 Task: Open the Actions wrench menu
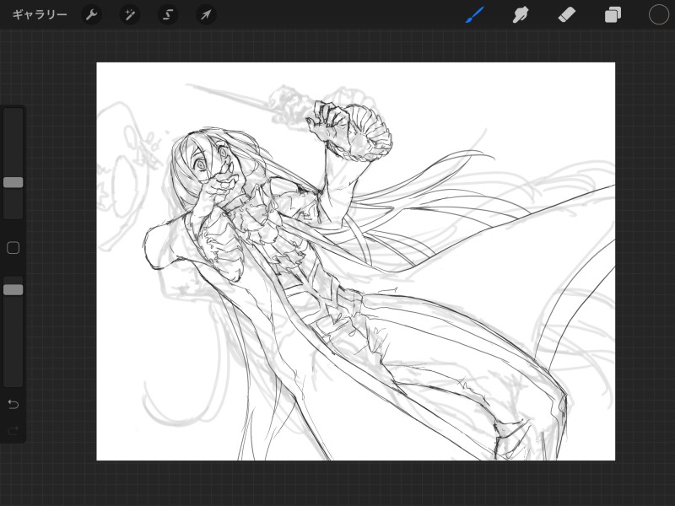tap(92, 14)
